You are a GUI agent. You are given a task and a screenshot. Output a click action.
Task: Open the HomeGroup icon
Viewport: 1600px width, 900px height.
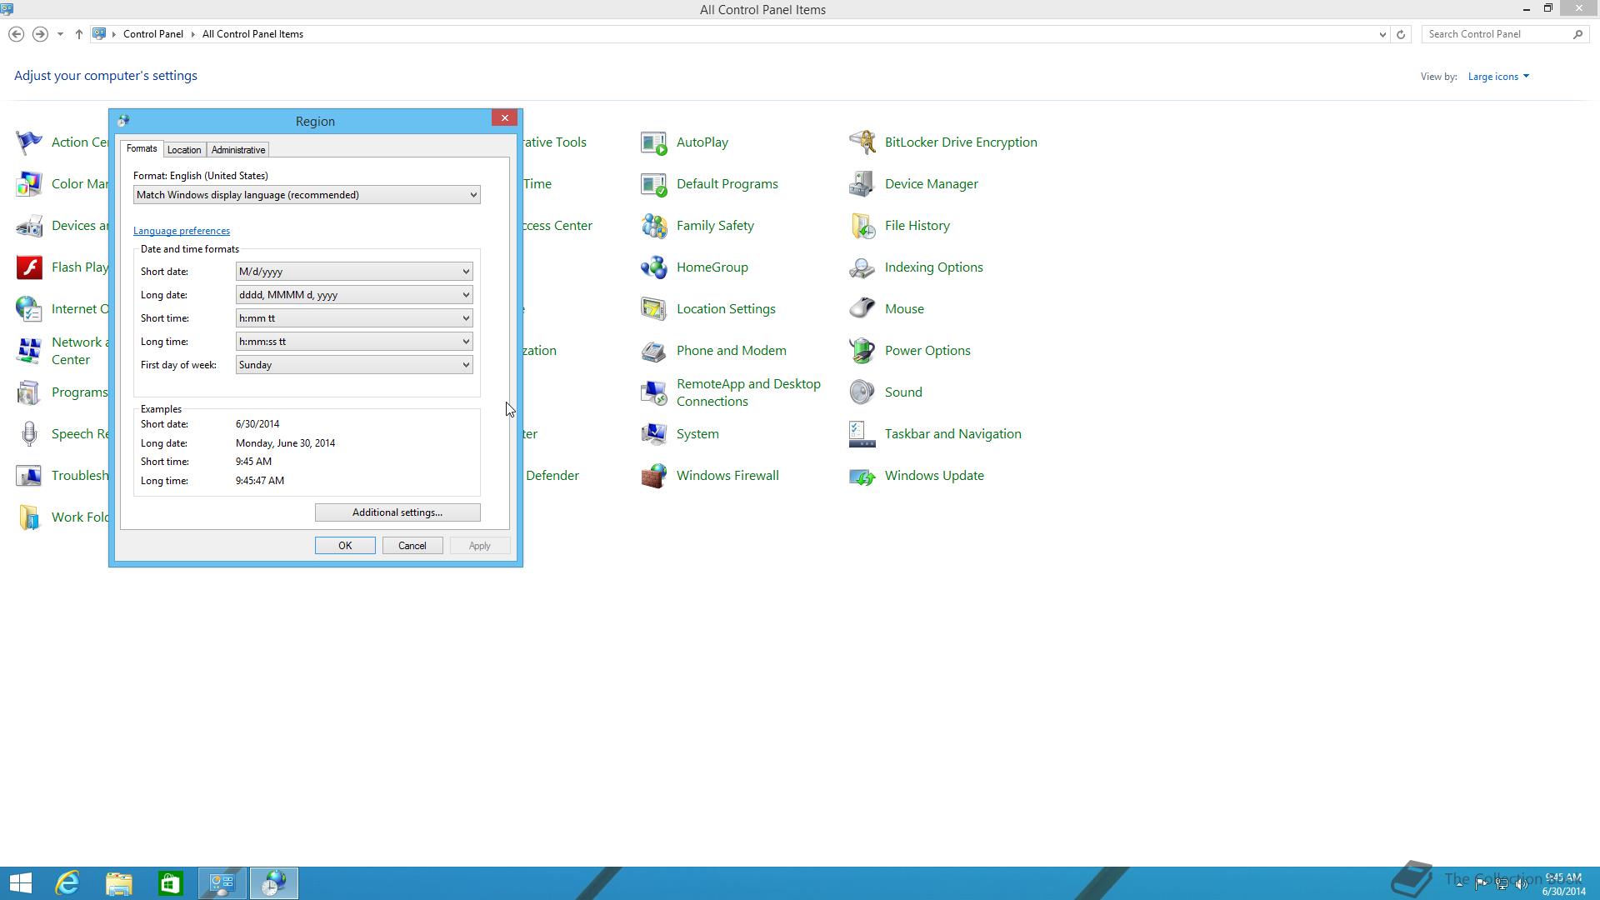coord(653,267)
